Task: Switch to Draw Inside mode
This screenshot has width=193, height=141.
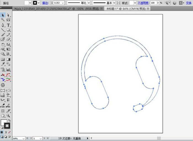Action: click(x=9, y=136)
